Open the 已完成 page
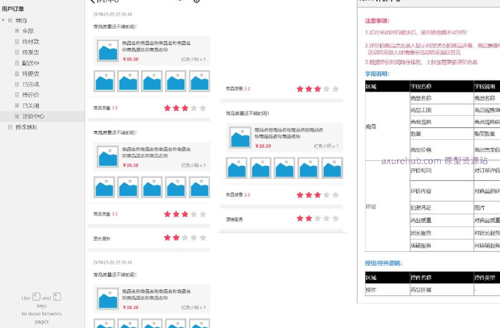500x328 pixels. pos(31,84)
